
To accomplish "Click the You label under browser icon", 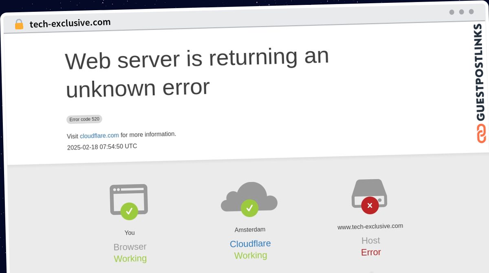I will (x=130, y=233).
